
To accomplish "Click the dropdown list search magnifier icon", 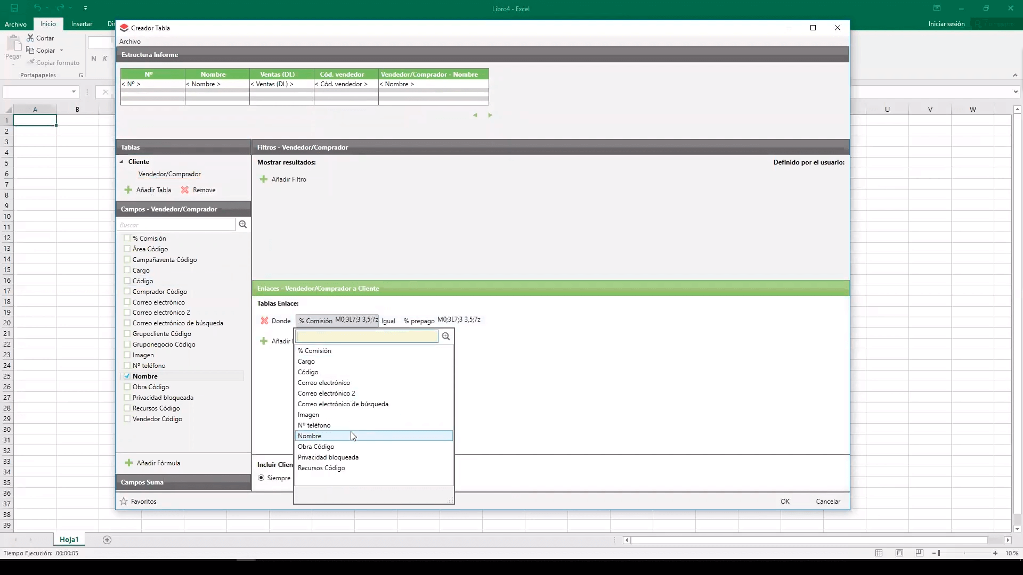I will (446, 336).
